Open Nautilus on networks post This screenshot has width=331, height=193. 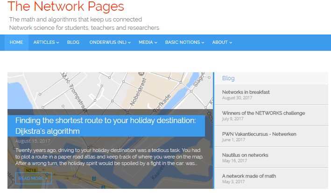245,155
